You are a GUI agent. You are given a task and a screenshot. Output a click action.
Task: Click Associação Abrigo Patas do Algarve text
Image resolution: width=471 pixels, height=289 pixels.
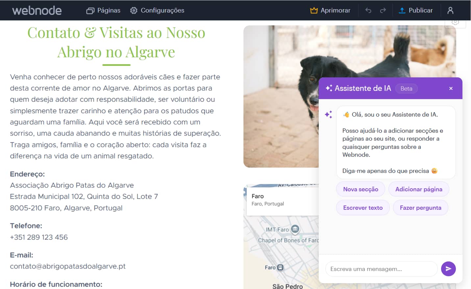coord(72,185)
